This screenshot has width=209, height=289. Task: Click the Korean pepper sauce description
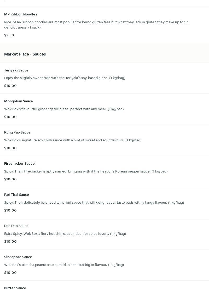pos(86,171)
